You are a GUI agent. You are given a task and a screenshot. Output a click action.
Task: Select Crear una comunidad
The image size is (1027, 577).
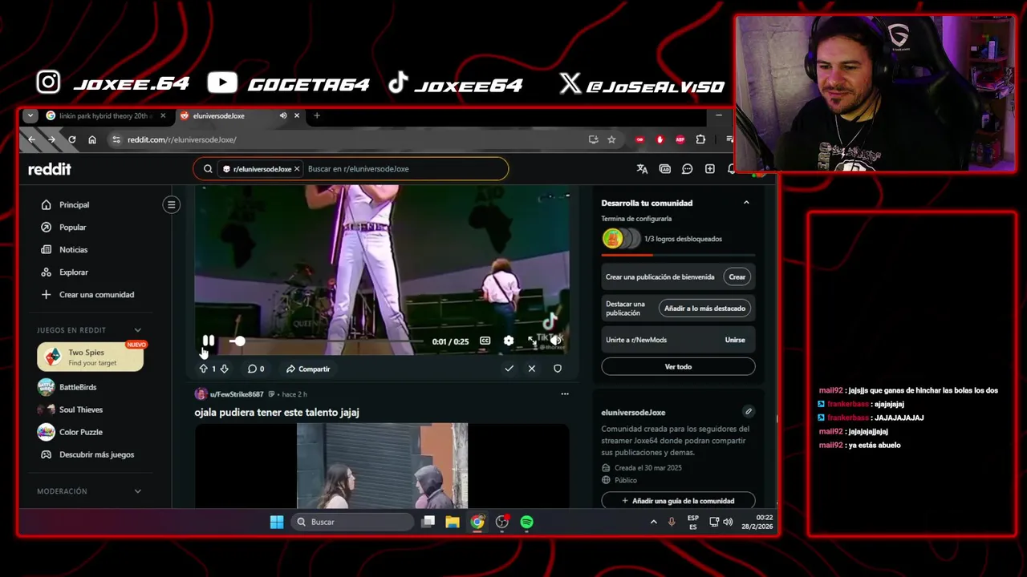coord(88,294)
